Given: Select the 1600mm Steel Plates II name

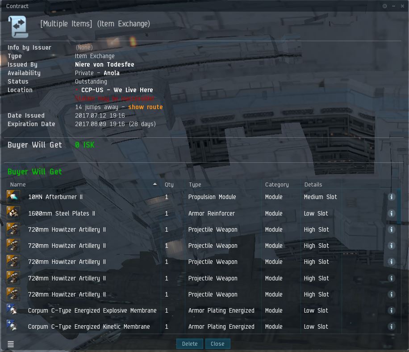Looking at the screenshot, I should coord(62,213).
